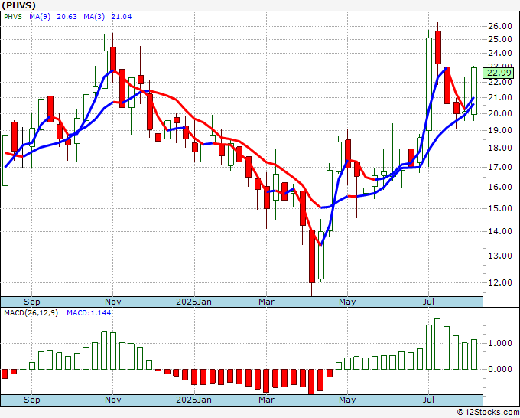Click Jul on the MACD panel axis
Screen dimensions: 520x418
pyautogui.click(x=428, y=400)
